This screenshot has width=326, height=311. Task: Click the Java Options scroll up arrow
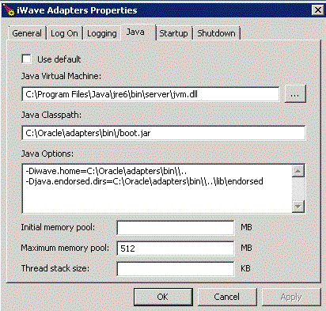(298, 171)
